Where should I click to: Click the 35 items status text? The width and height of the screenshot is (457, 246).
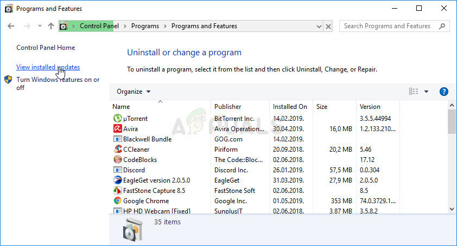point(167,222)
